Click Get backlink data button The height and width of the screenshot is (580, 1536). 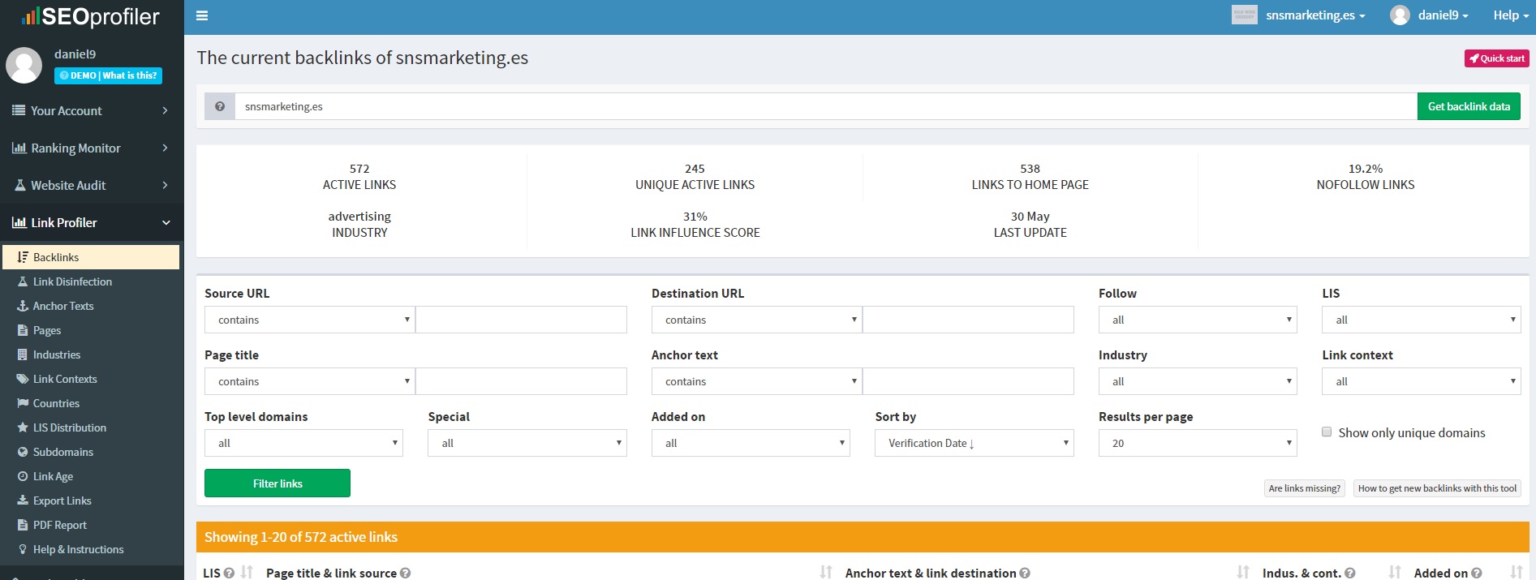(1469, 106)
